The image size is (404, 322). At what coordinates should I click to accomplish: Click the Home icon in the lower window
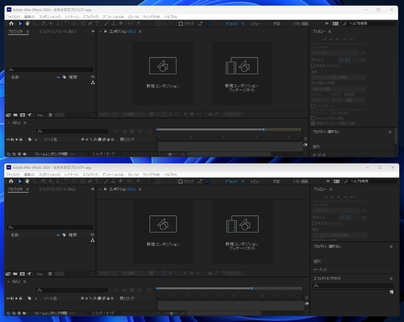[x=11, y=181]
